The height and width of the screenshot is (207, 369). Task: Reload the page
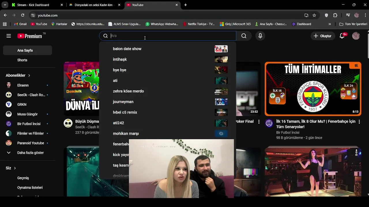pyautogui.click(x=23, y=15)
